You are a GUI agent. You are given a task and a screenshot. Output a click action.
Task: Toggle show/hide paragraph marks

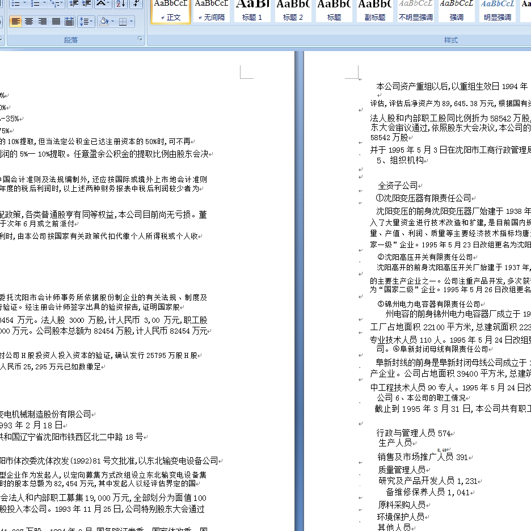tap(136, 3)
